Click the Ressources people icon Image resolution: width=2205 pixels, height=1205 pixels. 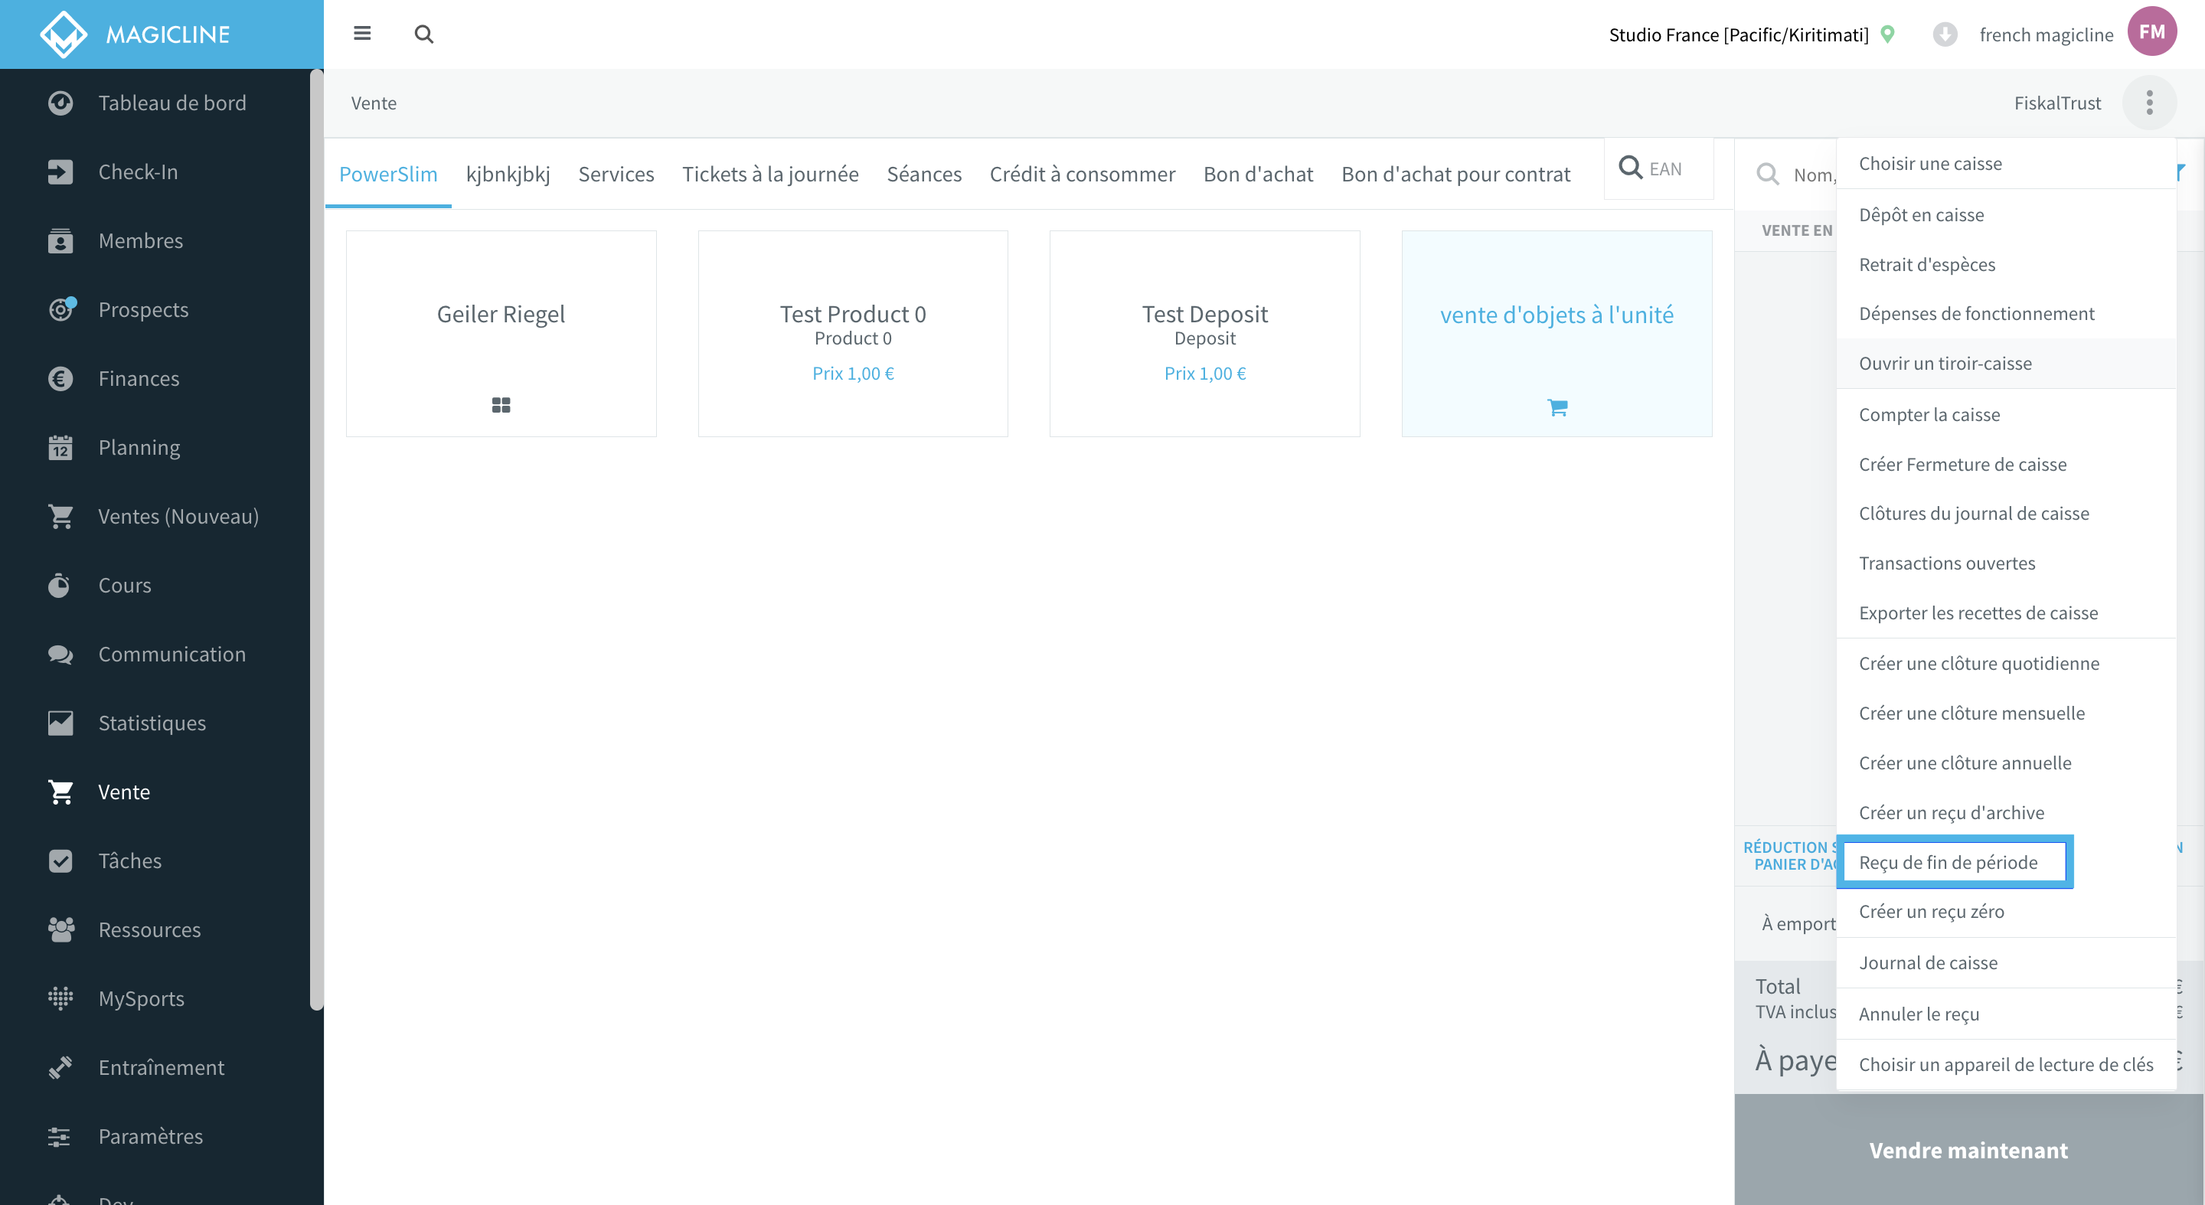[x=60, y=929]
